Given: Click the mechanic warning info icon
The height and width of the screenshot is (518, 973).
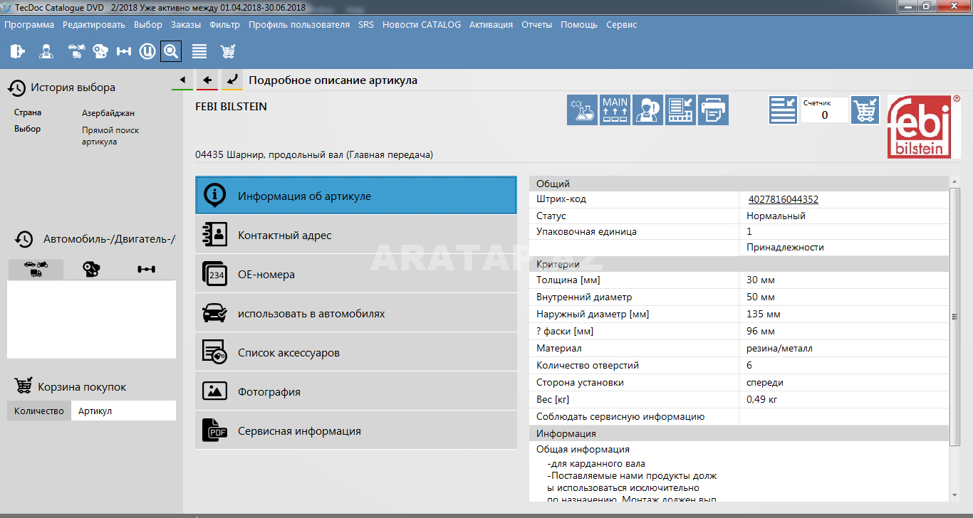Looking at the screenshot, I should pyautogui.click(x=647, y=110).
